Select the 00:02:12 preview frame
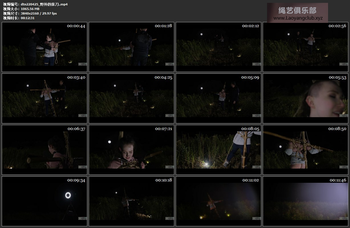 [x=219, y=47]
